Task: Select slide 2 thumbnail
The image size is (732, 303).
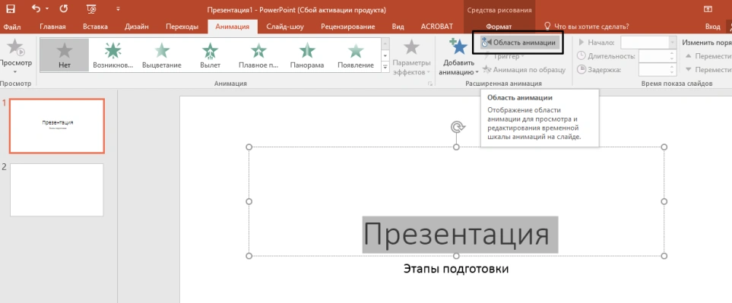Action: [57, 190]
